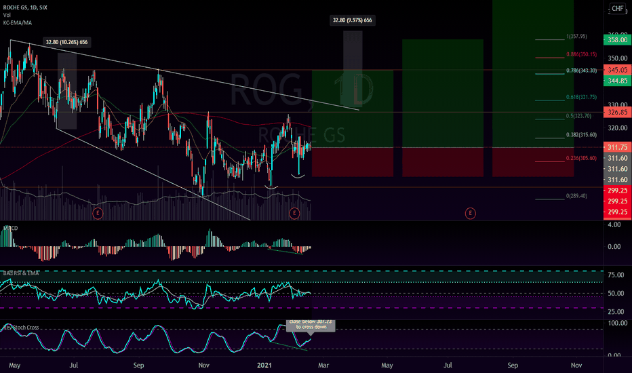Select the BAE RSI & EMA pane label
The width and height of the screenshot is (632, 373).
click(x=21, y=273)
